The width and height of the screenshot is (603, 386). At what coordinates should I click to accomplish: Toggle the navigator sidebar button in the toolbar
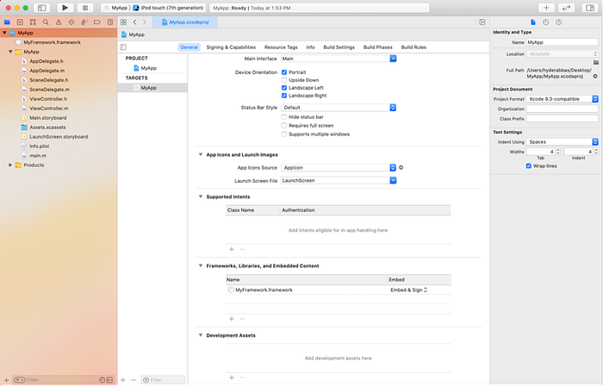(x=42, y=8)
